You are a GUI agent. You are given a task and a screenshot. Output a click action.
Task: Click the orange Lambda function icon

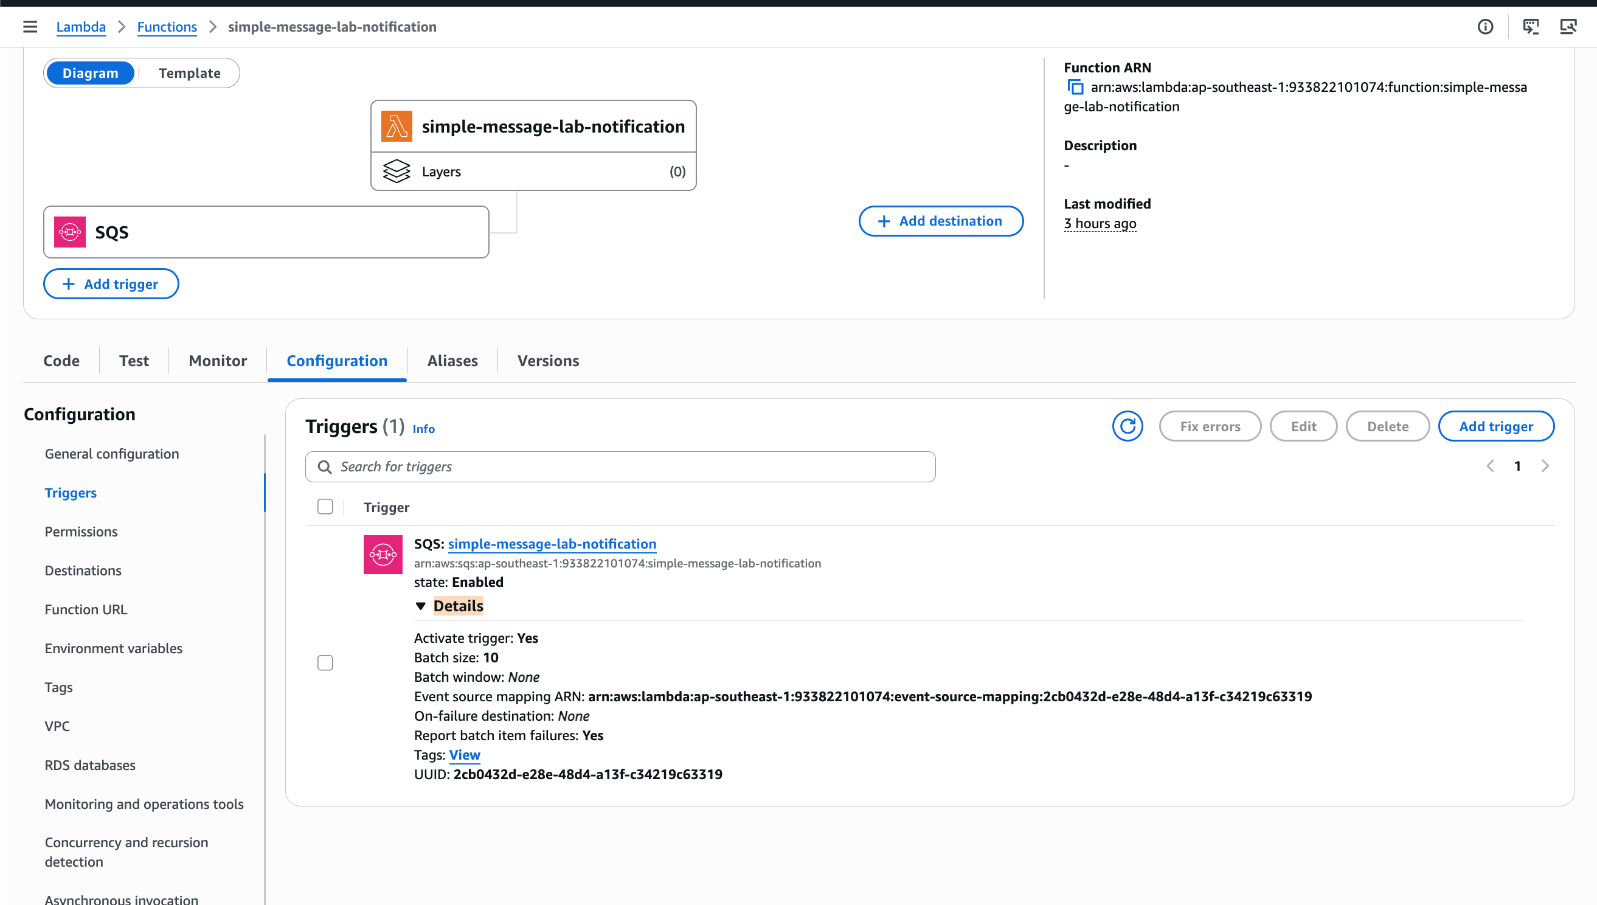(x=397, y=126)
